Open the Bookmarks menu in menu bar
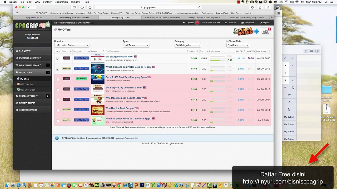Image resolution: width=337 pixels, height=189 pixels. 61,2
